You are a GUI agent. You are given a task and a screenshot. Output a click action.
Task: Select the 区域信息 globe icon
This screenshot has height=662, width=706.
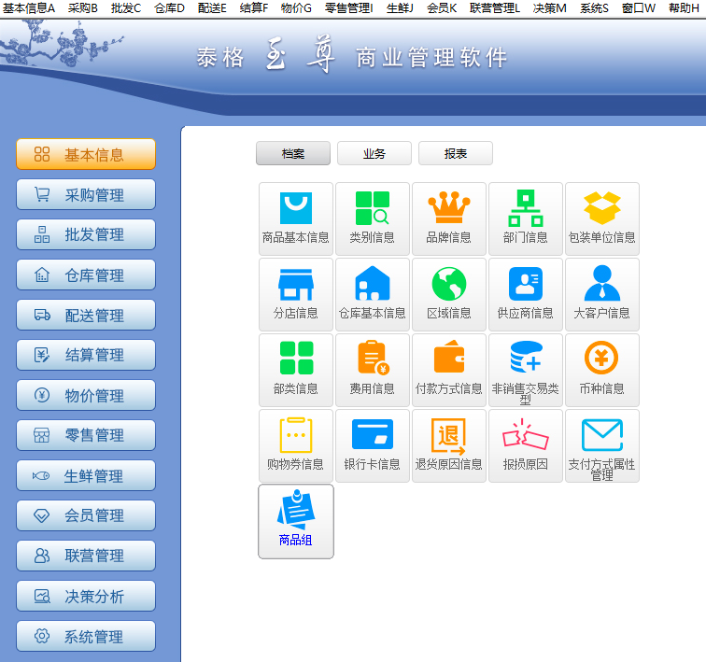(x=448, y=293)
